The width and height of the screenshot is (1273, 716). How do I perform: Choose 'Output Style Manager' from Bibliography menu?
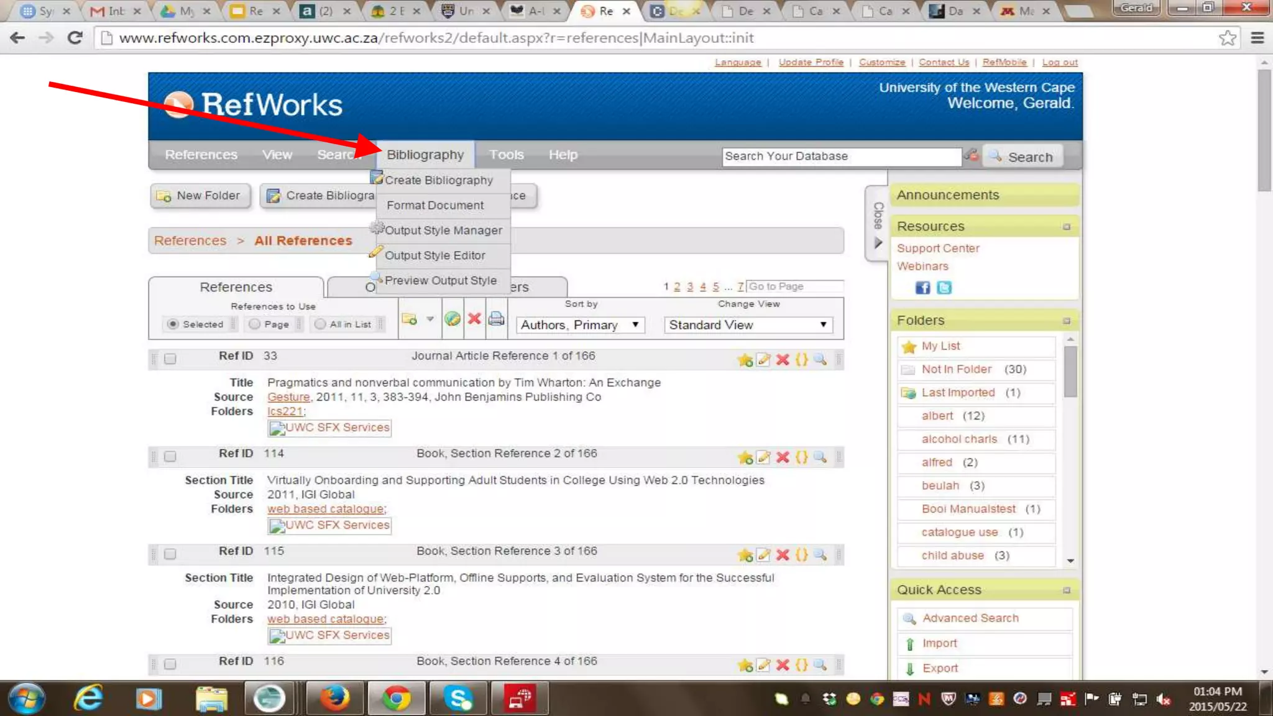pyautogui.click(x=443, y=231)
